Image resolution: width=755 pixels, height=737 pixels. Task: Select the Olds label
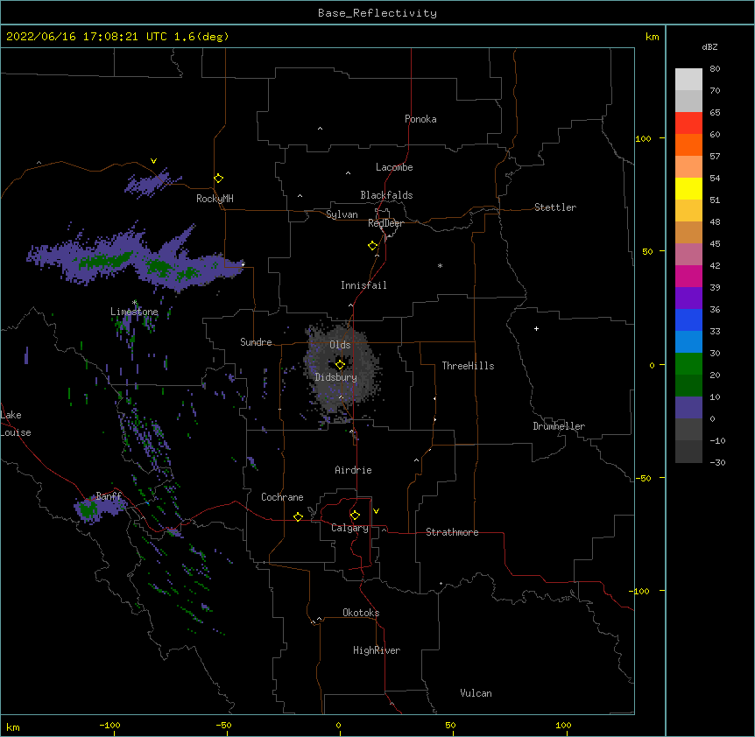click(x=340, y=345)
